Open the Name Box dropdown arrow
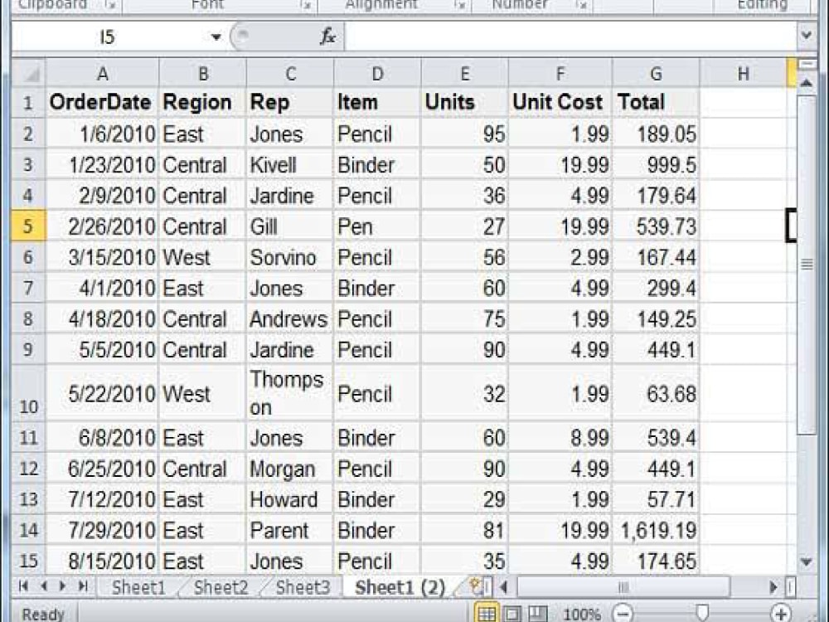This screenshot has width=829, height=622. [x=216, y=37]
